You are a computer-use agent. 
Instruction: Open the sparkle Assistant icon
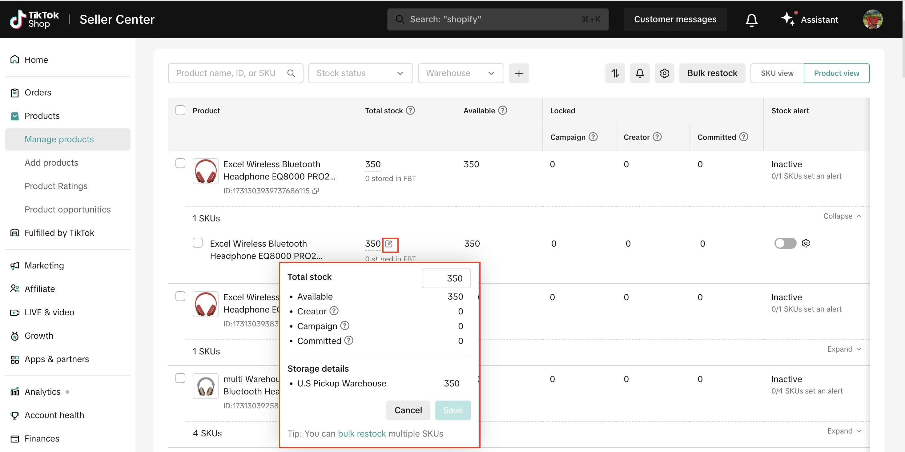[x=788, y=19]
